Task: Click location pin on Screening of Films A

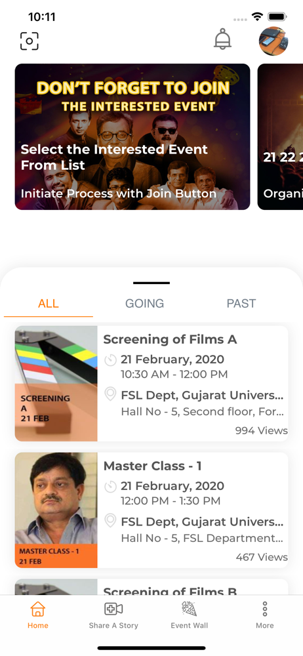Action: point(110,394)
